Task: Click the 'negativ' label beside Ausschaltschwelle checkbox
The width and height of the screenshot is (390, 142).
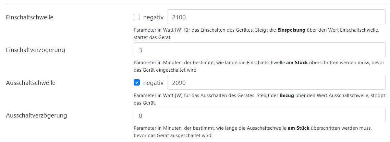Action: tap(153, 83)
